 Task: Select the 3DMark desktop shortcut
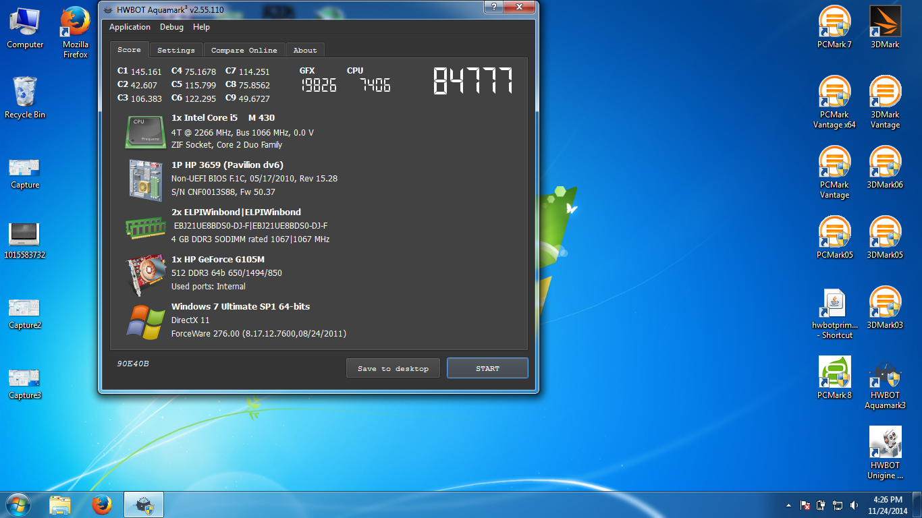(886, 28)
